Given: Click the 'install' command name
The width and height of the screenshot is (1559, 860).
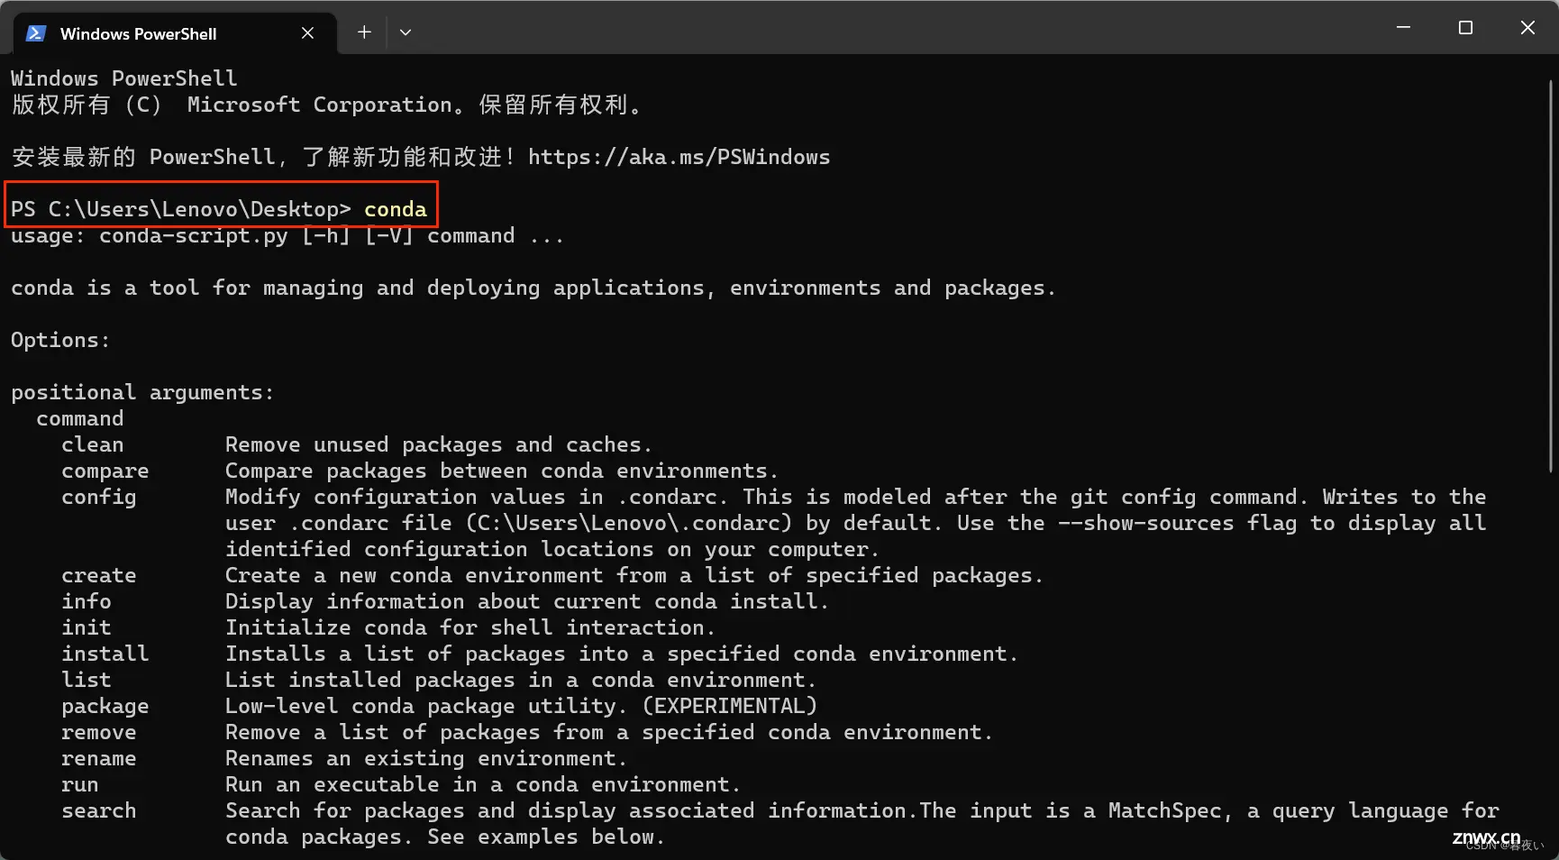Looking at the screenshot, I should click(105, 654).
